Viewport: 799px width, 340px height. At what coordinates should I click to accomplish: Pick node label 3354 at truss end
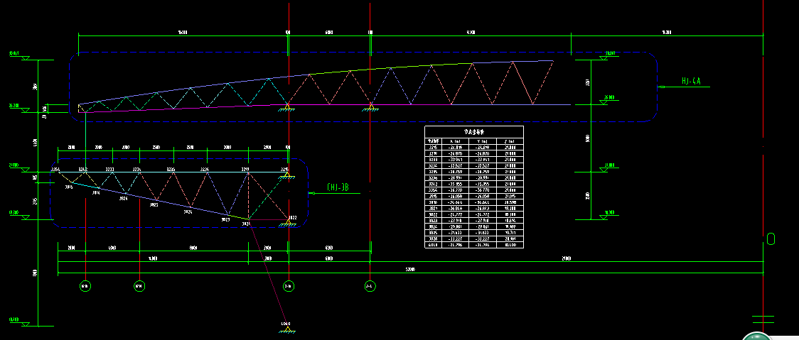55,169
